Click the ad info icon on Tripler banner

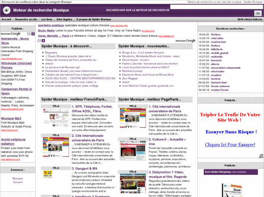pyautogui.click(x=261, y=156)
